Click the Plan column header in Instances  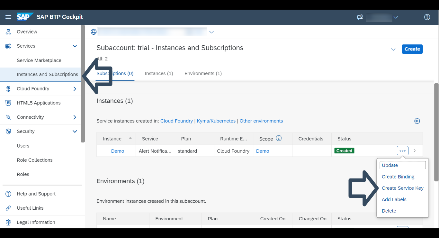pyautogui.click(x=195, y=139)
